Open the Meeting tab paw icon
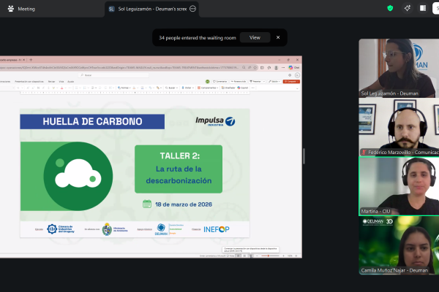The height and width of the screenshot is (292, 439). tap(11, 9)
